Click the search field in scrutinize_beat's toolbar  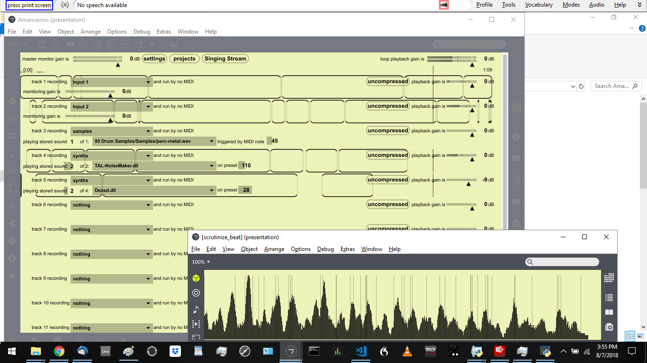pyautogui.click(x=562, y=261)
